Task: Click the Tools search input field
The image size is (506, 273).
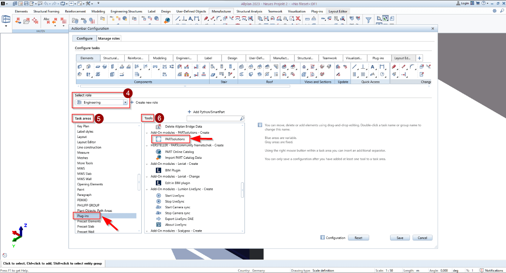Action: (x=213, y=118)
